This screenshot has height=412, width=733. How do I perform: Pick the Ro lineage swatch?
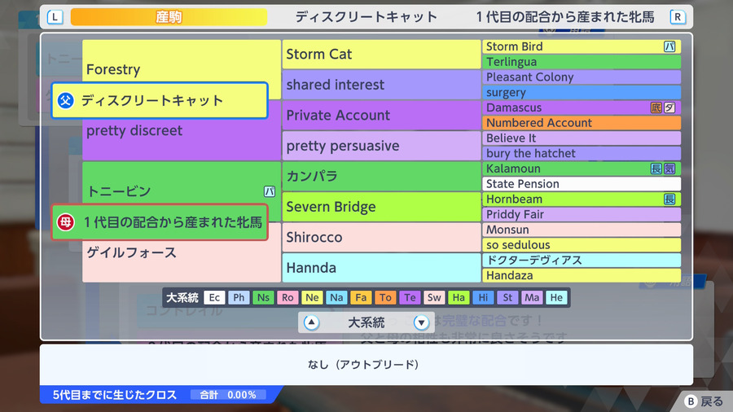pos(287,297)
